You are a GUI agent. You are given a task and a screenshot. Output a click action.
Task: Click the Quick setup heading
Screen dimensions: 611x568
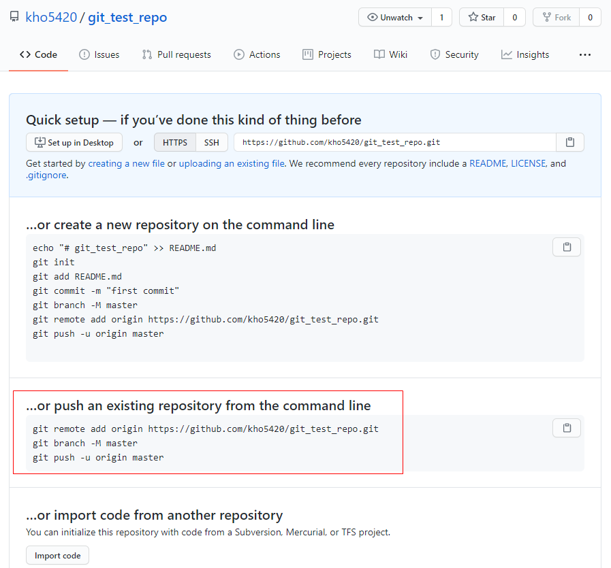193,120
